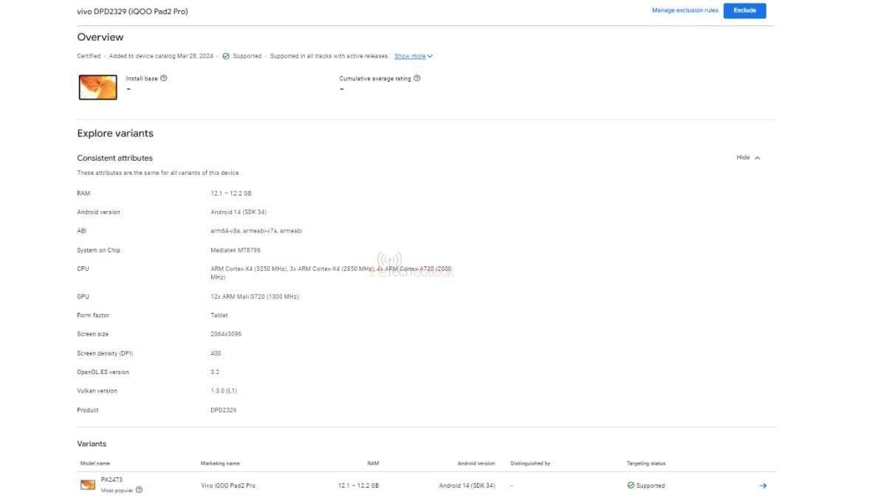Open the Show more dropdown chevron
Screen dimensions: 886x498
428,55
